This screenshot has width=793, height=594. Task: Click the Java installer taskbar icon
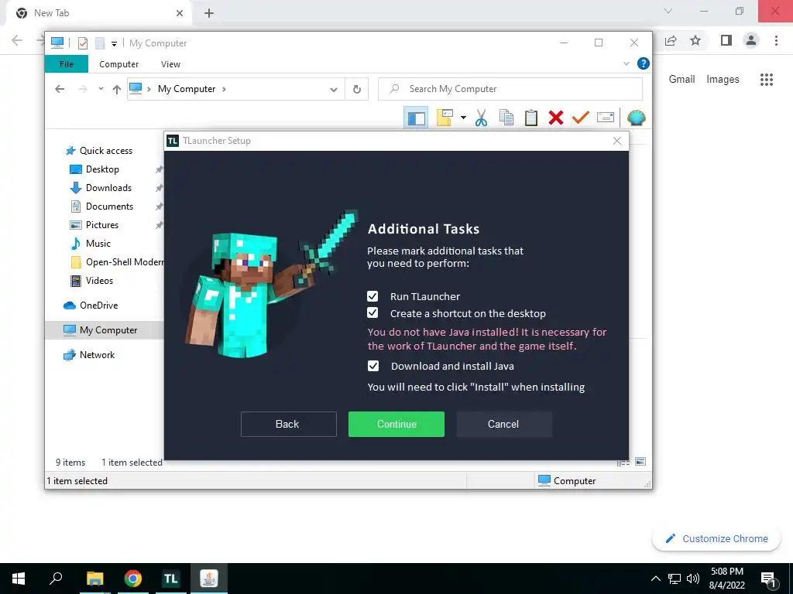[x=209, y=579]
